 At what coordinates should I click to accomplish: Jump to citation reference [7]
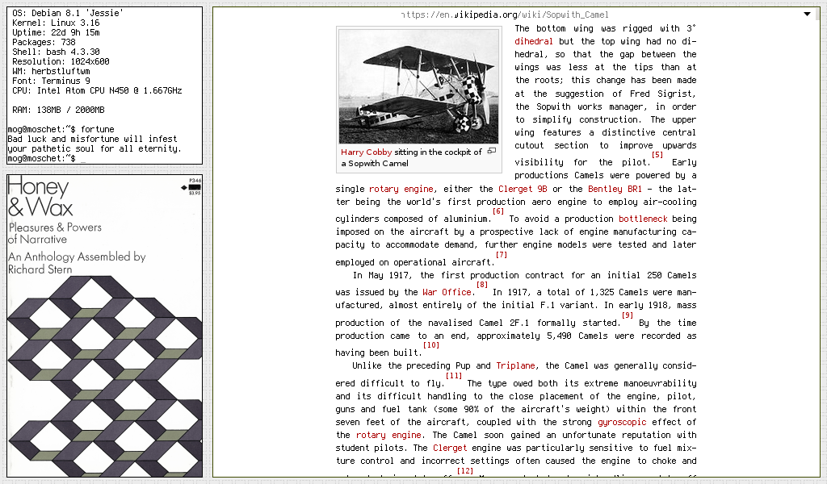pos(502,255)
